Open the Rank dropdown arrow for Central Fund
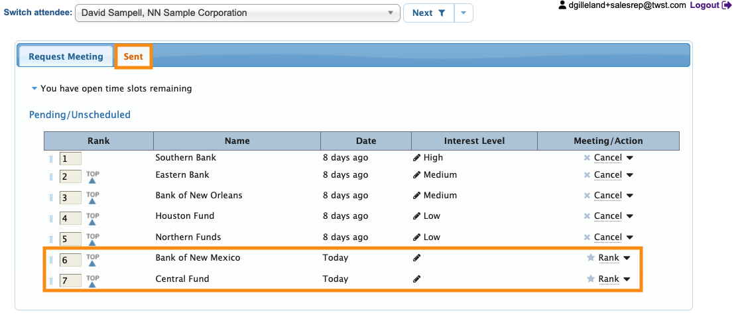 (x=627, y=279)
